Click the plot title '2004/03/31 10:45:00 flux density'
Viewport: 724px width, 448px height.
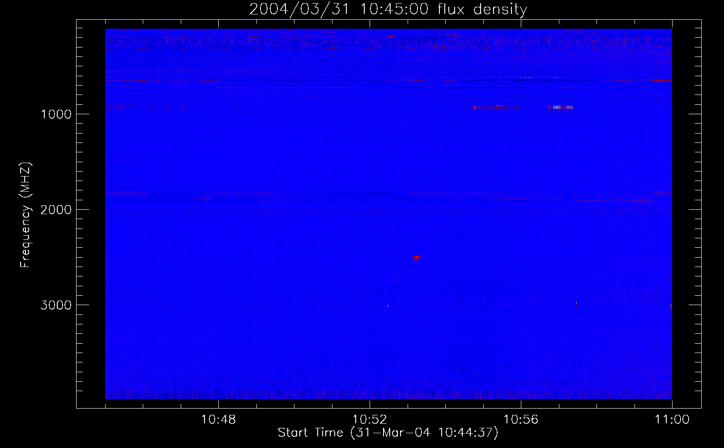click(388, 9)
